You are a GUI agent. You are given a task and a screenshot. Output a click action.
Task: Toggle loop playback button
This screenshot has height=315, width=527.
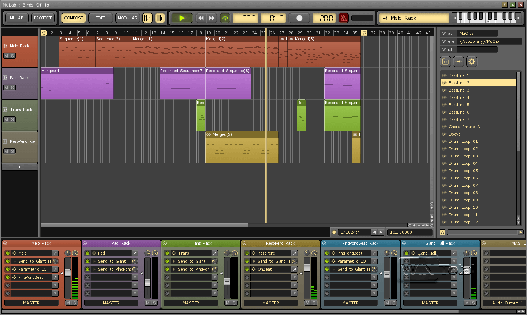click(225, 18)
